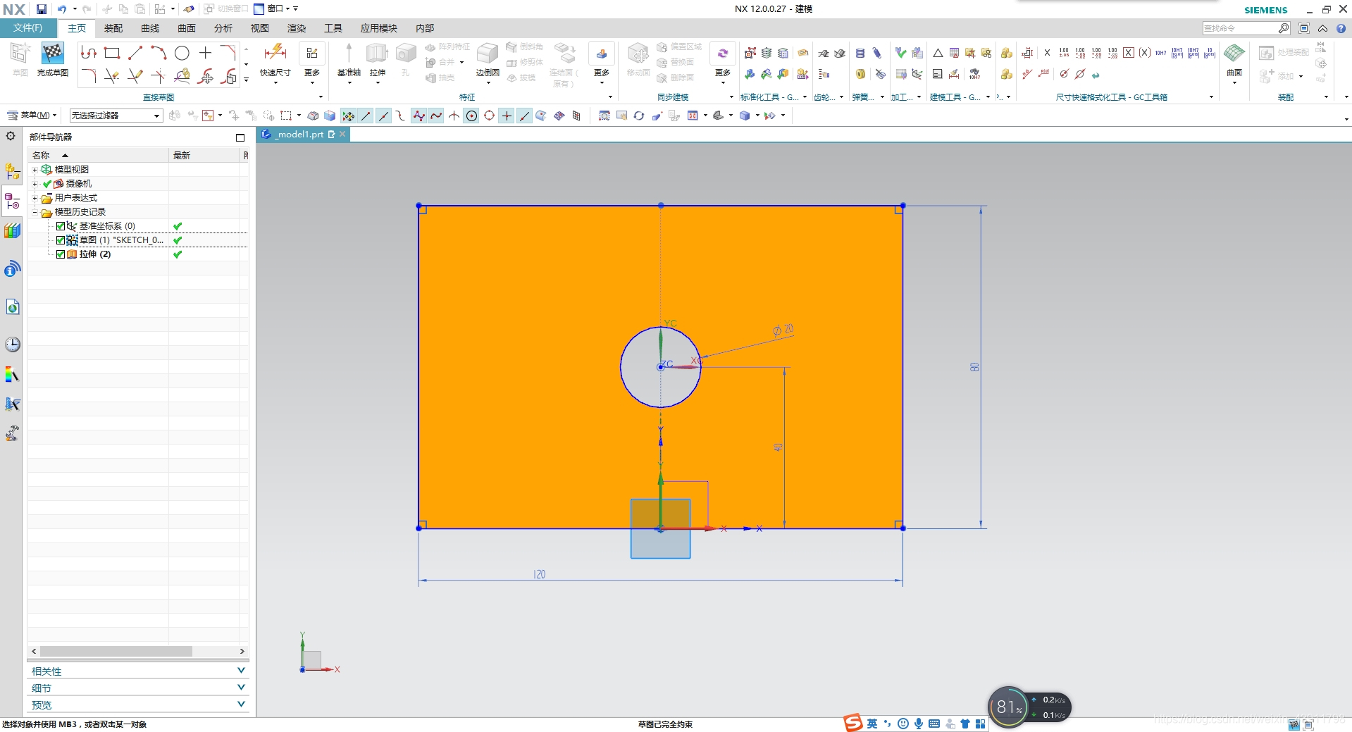Click the Save icon in title bar
Image resolution: width=1352 pixels, height=732 pixels.
coord(42,9)
